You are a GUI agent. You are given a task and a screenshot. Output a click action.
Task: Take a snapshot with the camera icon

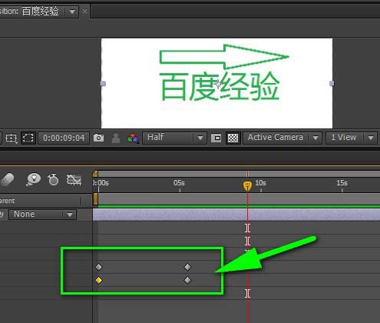[98, 138]
